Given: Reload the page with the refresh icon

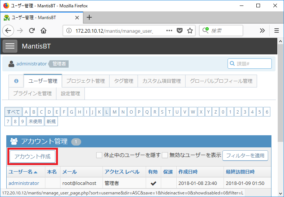Looking at the screenshot, I should click(x=32, y=31).
